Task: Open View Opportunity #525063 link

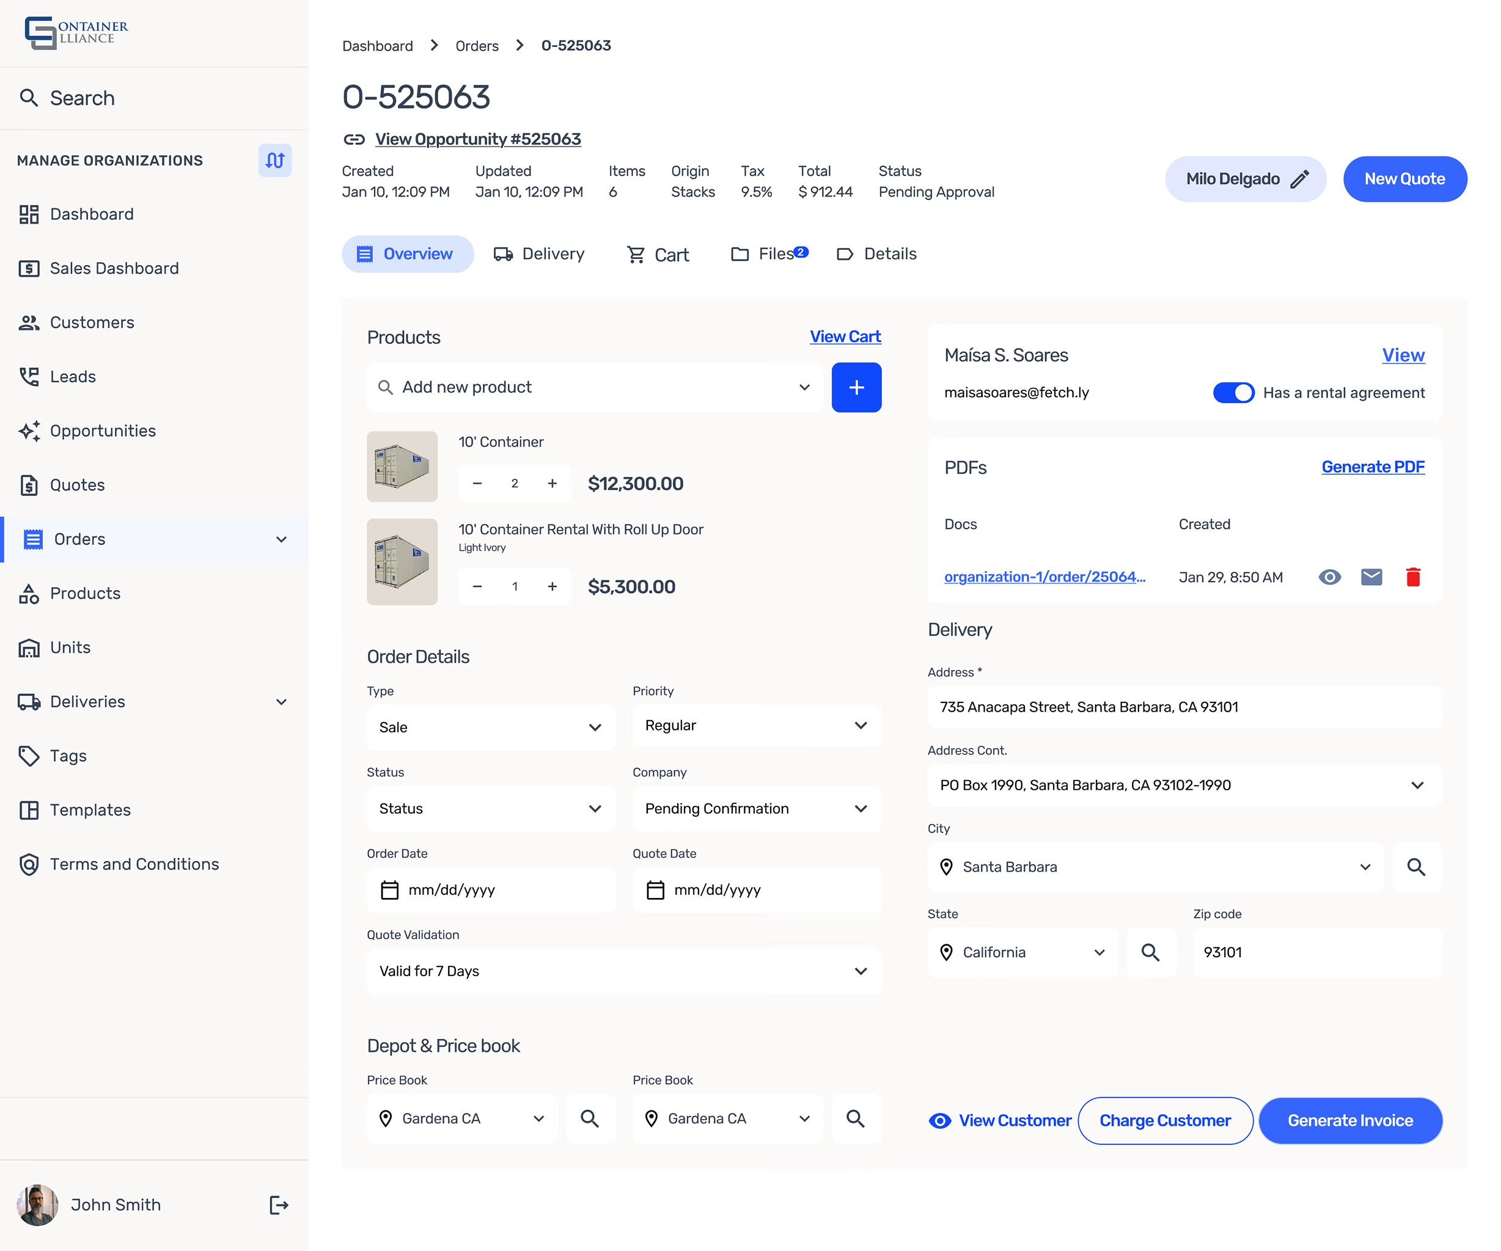Action: [477, 139]
